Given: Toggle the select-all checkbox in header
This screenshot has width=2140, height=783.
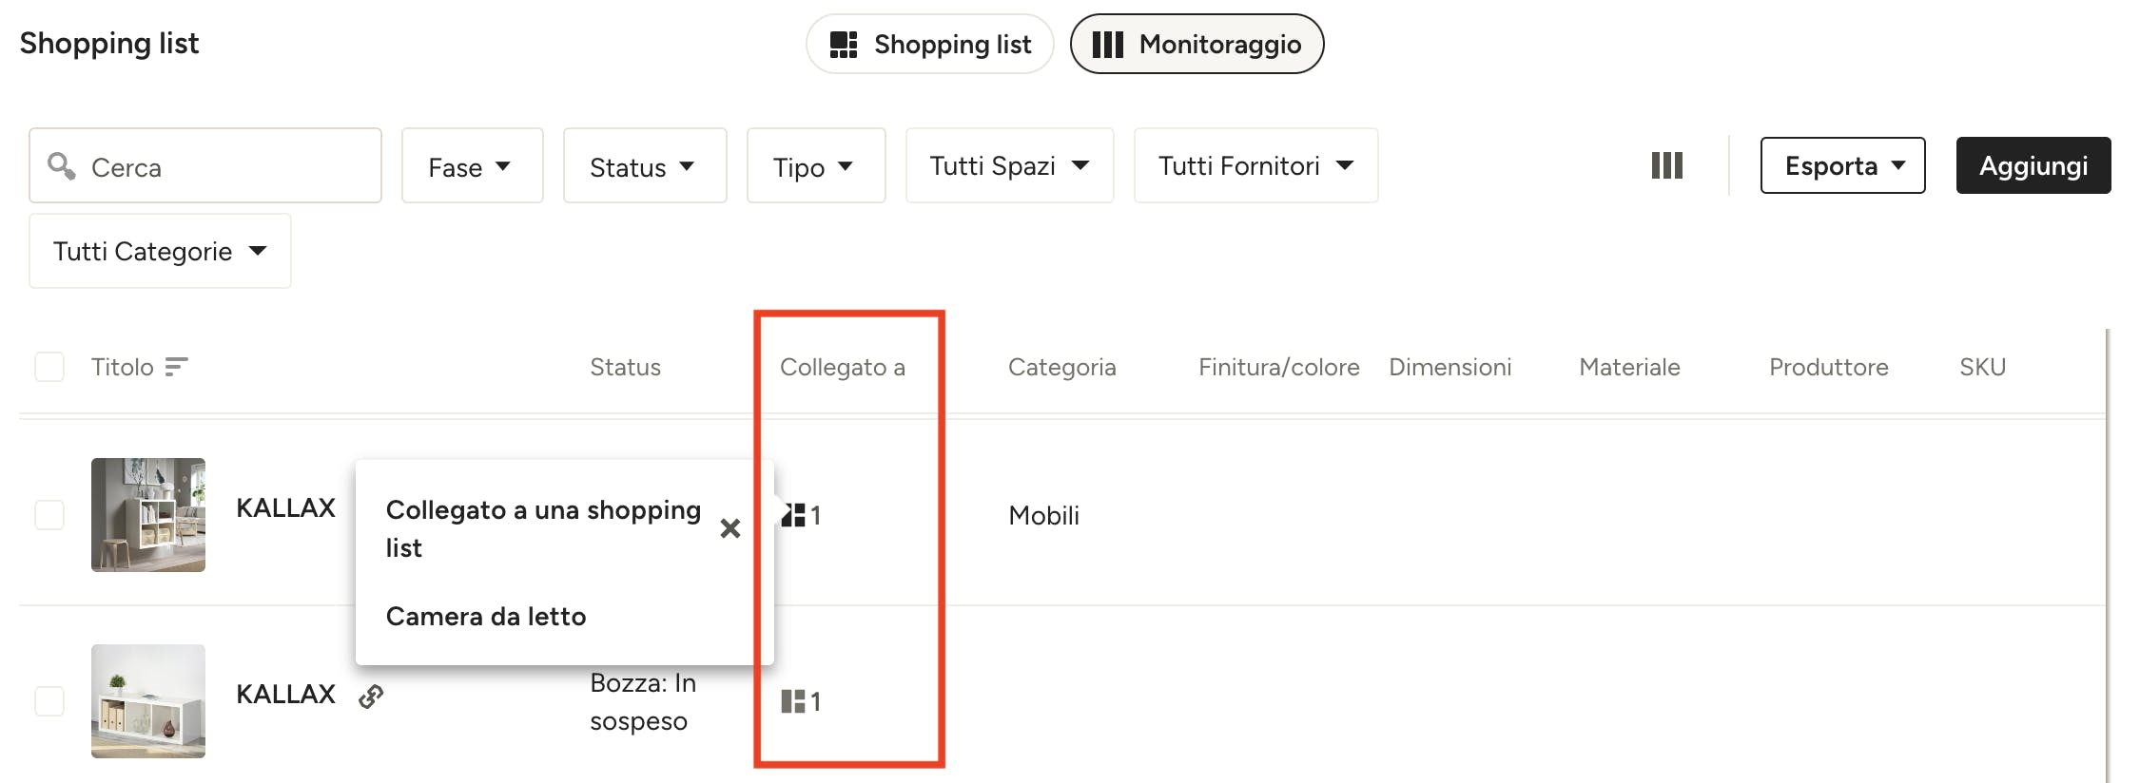Looking at the screenshot, I should (x=49, y=367).
